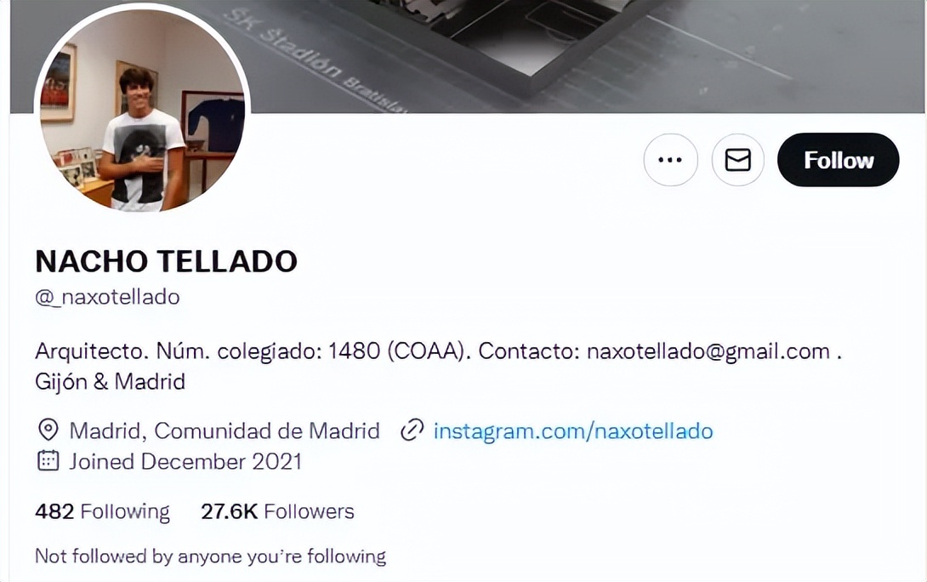Click 'Not followed by anyone you're following'

point(210,556)
